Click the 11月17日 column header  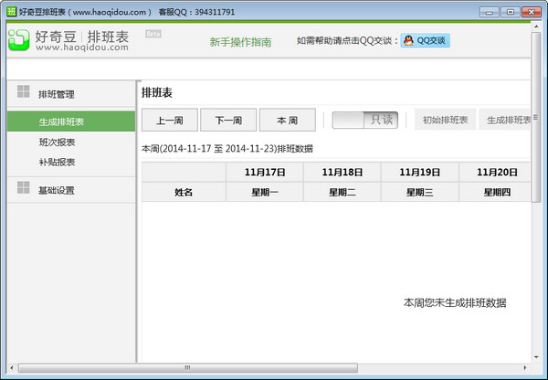tap(265, 172)
